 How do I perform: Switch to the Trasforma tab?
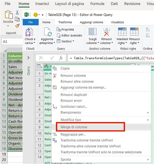65,22
